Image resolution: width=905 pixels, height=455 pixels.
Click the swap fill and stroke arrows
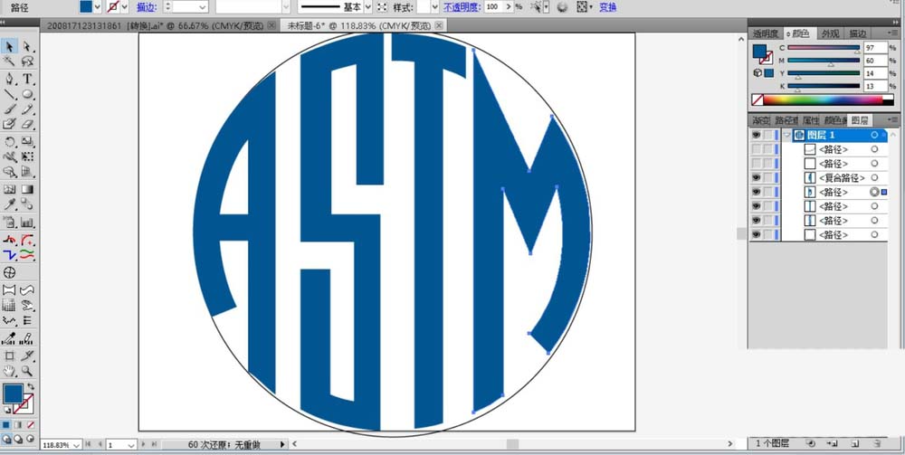(x=31, y=387)
